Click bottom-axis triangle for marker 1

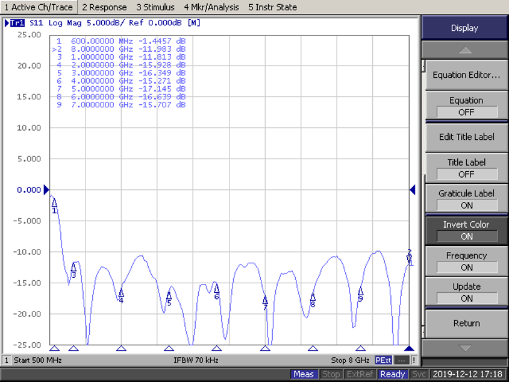pyautogui.click(x=55, y=348)
